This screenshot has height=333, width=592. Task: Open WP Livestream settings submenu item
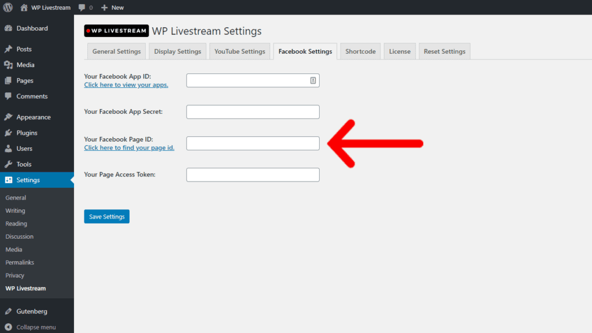pyautogui.click(x=25, y=288)
